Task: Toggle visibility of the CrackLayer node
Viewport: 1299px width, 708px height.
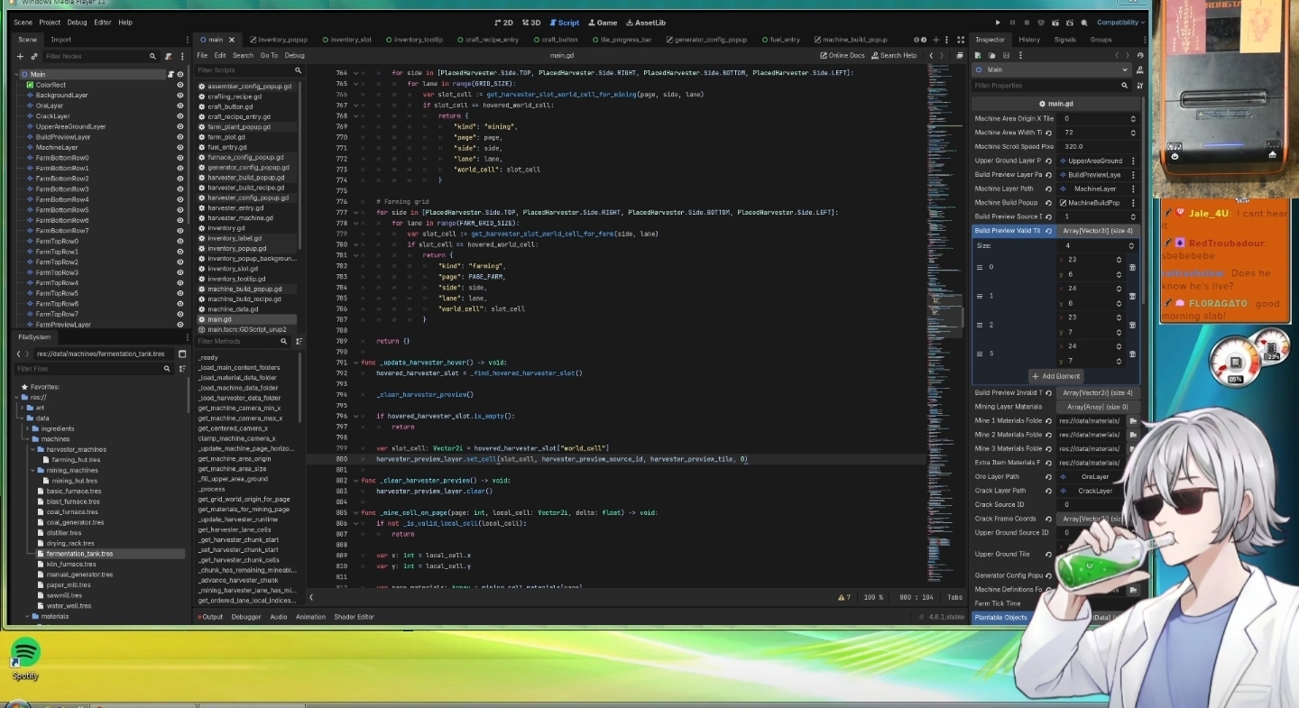Action: click(180, 116)
